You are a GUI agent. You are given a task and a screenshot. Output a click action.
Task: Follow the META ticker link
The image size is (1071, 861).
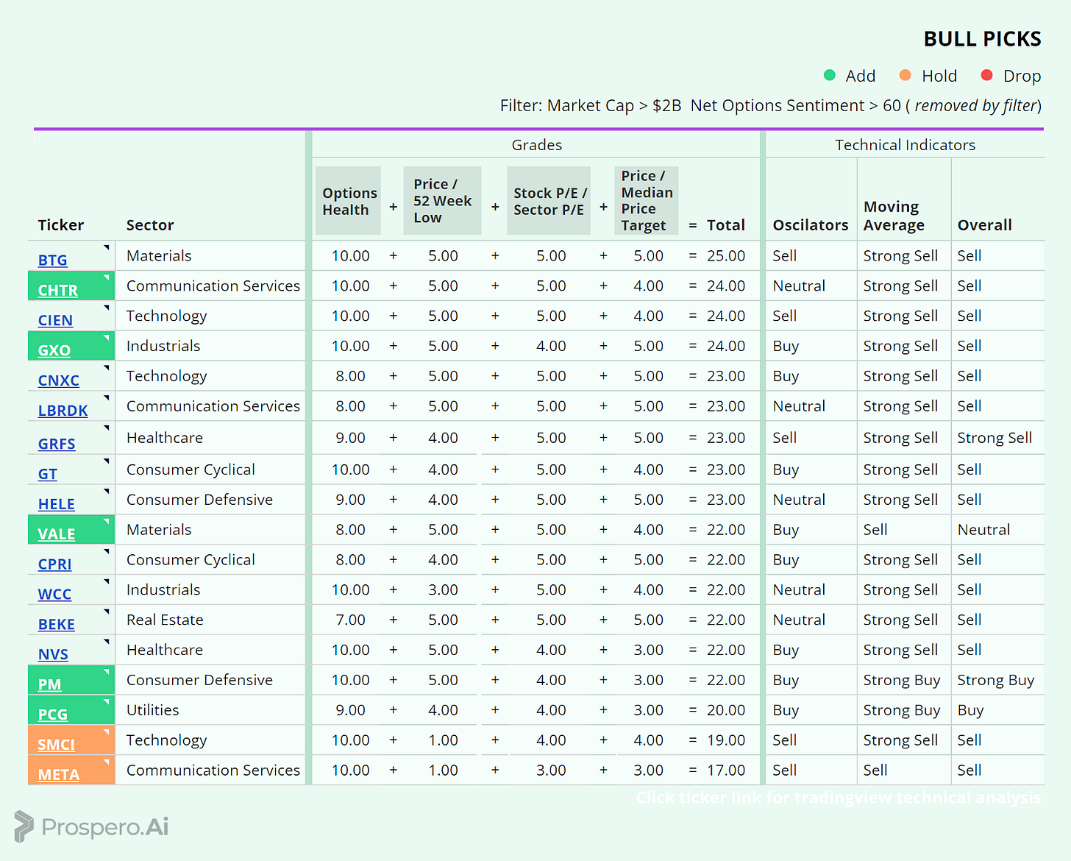point(58,775)
